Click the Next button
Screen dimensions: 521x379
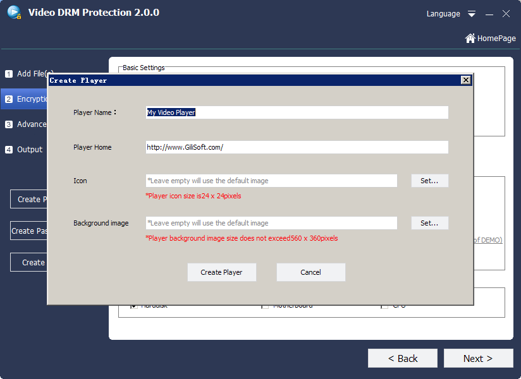(x=478, y=358)
